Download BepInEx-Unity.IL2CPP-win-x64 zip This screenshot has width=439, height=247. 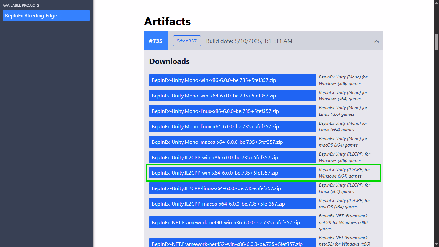[233, 173]
